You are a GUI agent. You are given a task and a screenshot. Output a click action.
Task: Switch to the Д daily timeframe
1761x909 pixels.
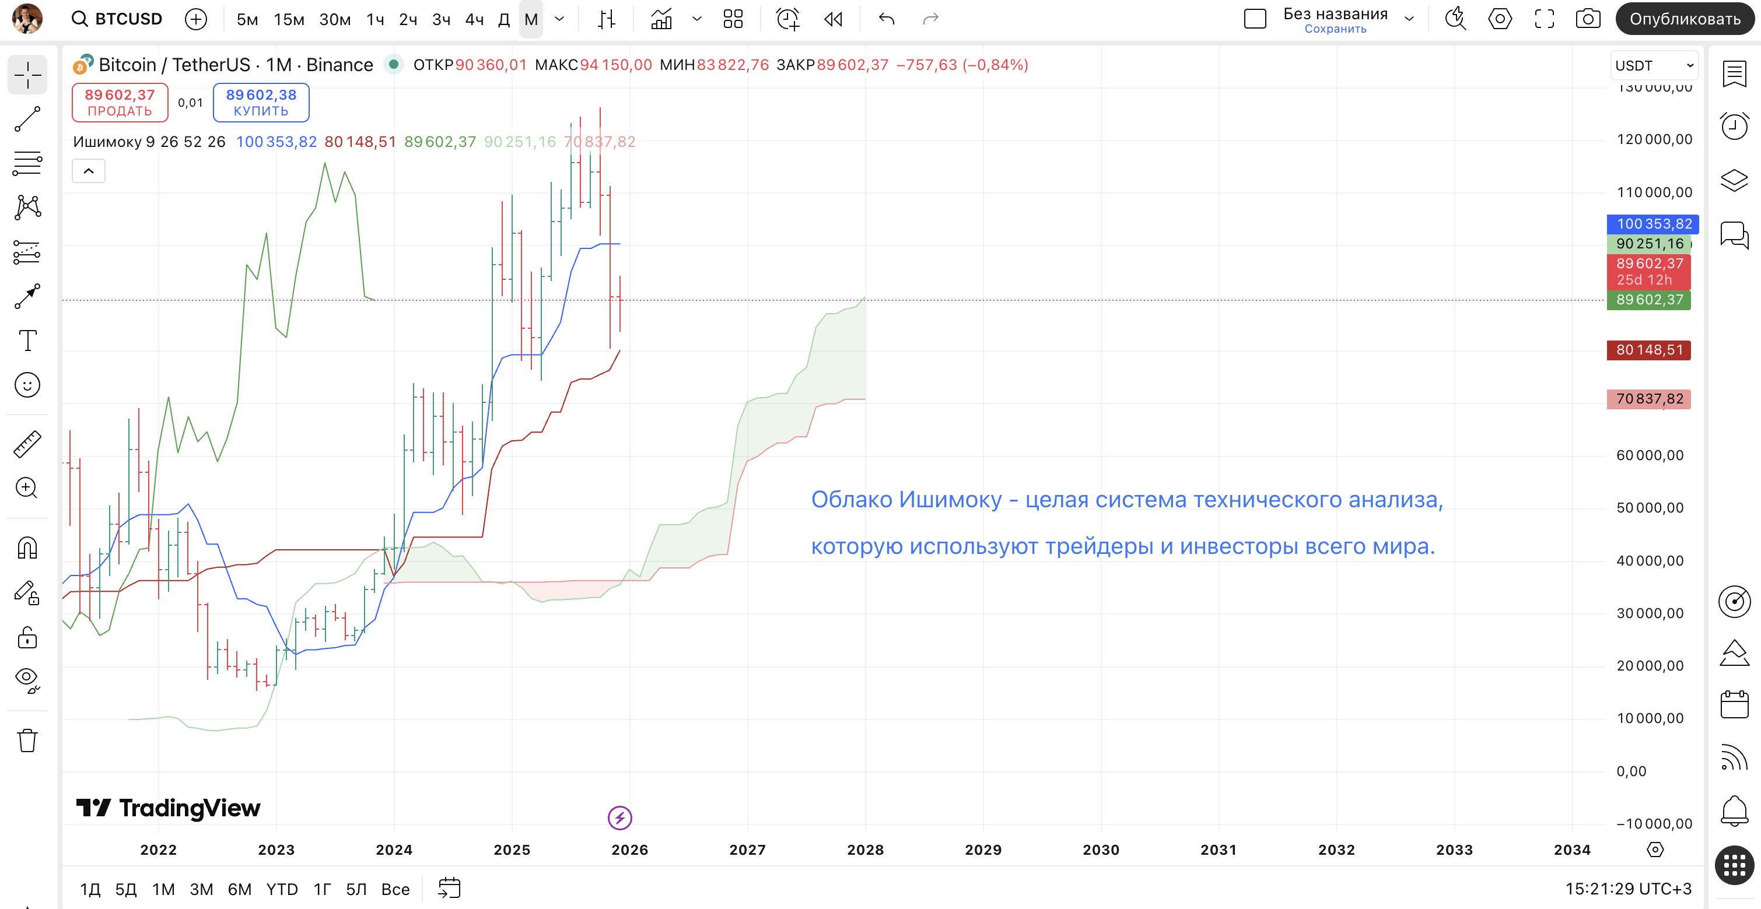click(504, 20)
